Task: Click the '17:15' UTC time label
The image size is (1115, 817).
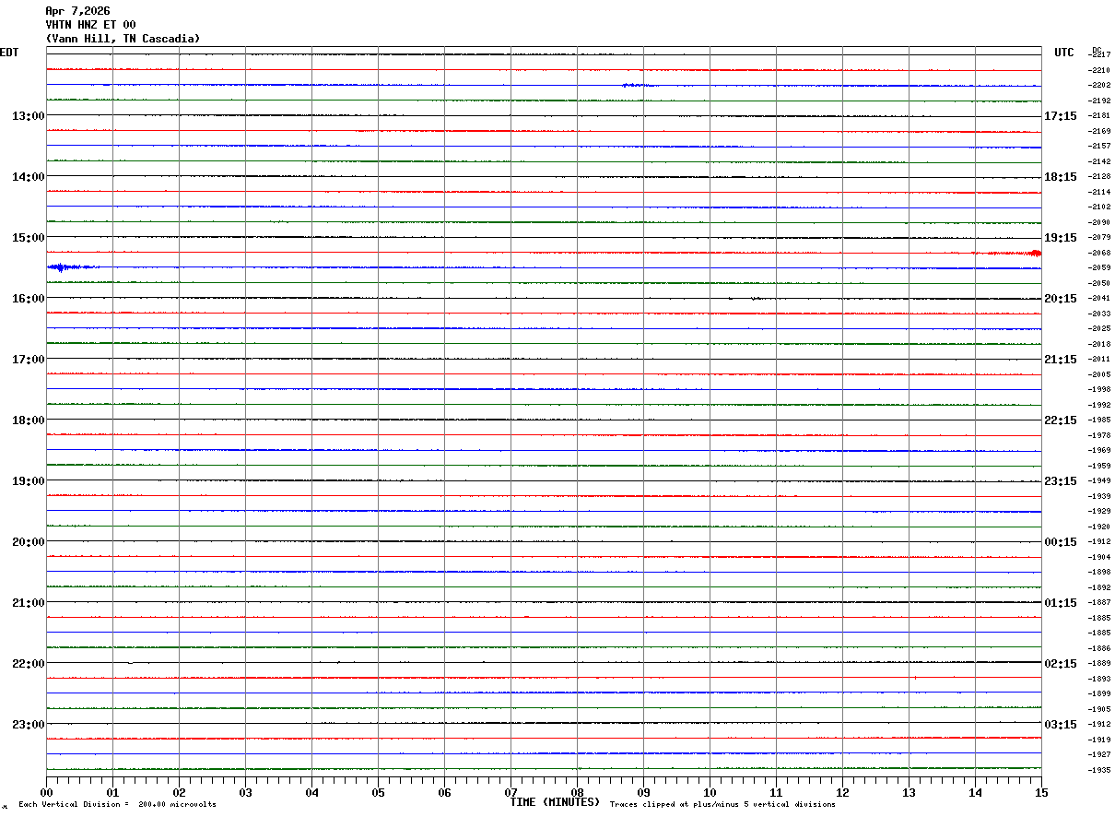Action: tap(1060, 116)
